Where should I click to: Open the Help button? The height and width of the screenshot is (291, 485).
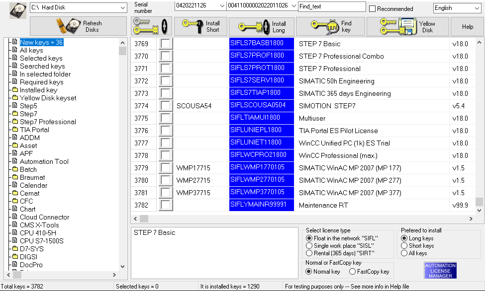(468, 26)
